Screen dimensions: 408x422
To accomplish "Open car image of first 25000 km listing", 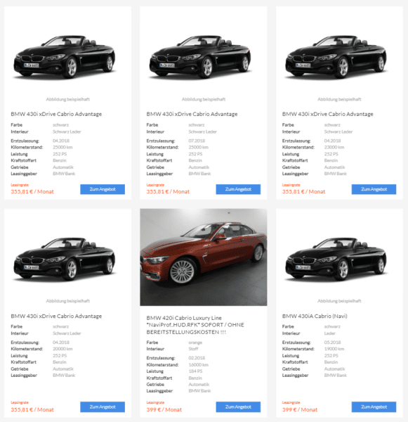I will point(65,57).
